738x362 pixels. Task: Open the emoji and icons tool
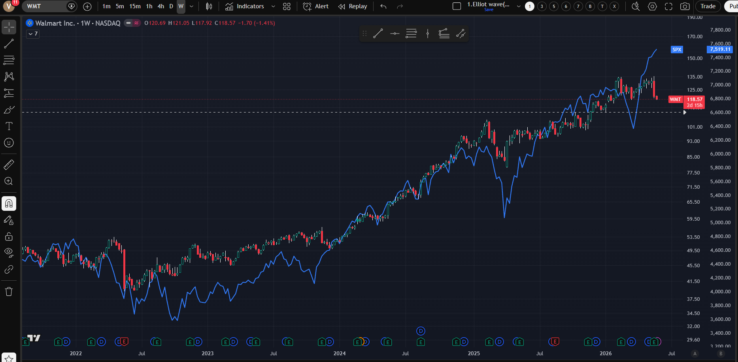click(x=9, y=143)
